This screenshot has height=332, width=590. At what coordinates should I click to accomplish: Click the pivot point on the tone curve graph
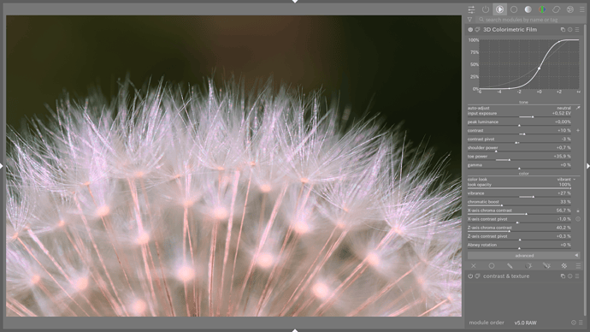540,68
